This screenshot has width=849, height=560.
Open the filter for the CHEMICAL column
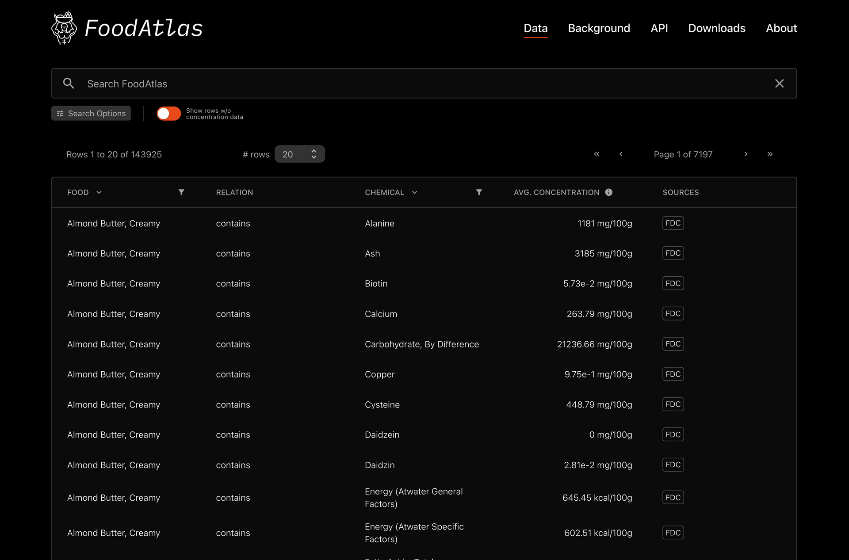[479, 192]
